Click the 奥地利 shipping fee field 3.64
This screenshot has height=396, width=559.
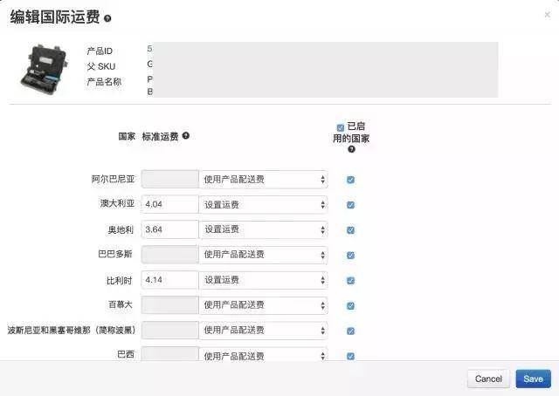pyautogui.click(x=170, y=229)
